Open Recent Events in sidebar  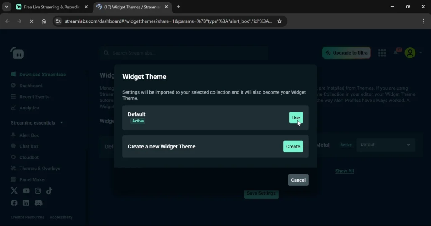pyautogui.click(x=35, y=97)
